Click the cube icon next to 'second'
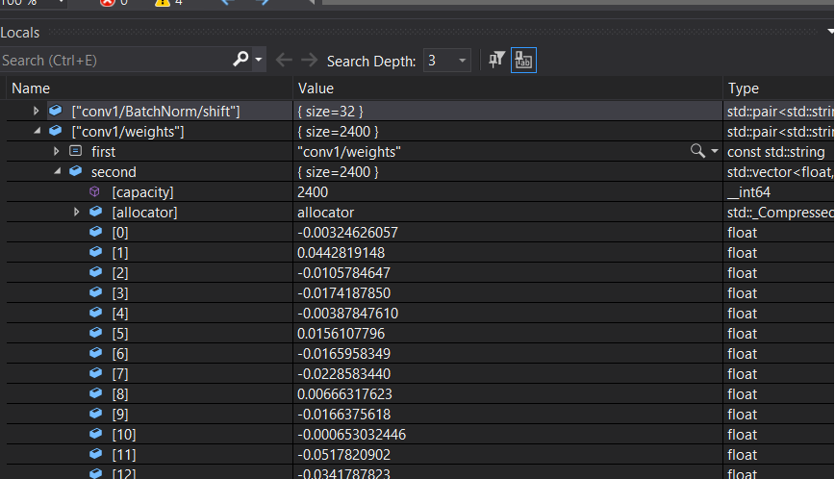Viewport: 835px width, 479px height. click(x=76, y=171)
